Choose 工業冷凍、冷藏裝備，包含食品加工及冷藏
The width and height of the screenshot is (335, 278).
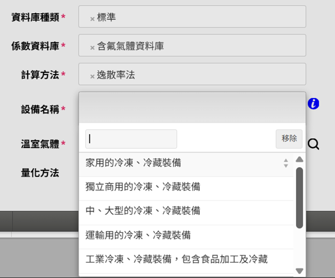coord(177,259)
